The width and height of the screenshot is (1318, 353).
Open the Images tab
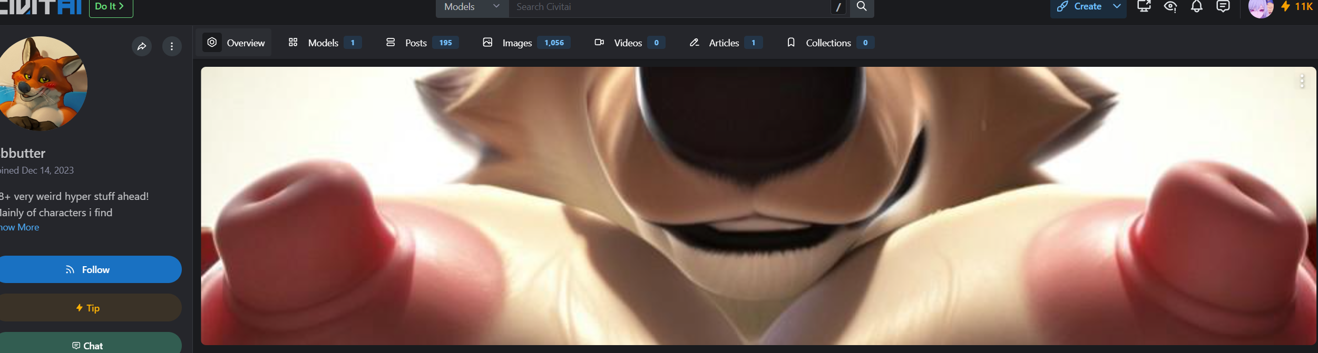[526, 43]
